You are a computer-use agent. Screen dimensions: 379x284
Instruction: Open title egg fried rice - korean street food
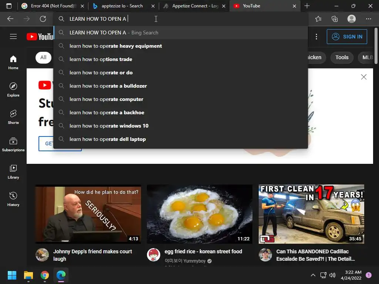(203, 251)
